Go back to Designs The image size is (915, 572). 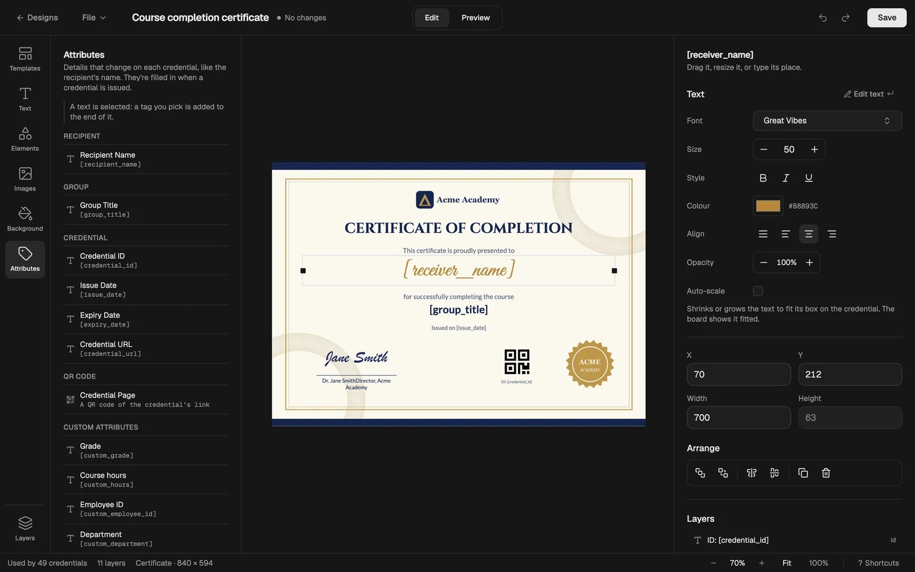(37, 18)
